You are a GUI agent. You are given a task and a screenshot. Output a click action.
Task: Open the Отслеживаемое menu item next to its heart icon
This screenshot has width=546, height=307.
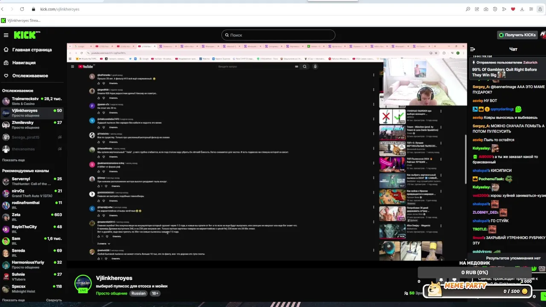30,75
